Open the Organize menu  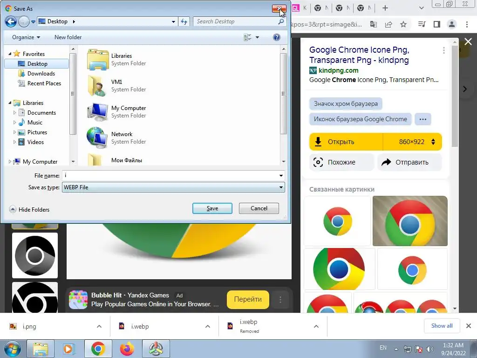click(26, 37)
